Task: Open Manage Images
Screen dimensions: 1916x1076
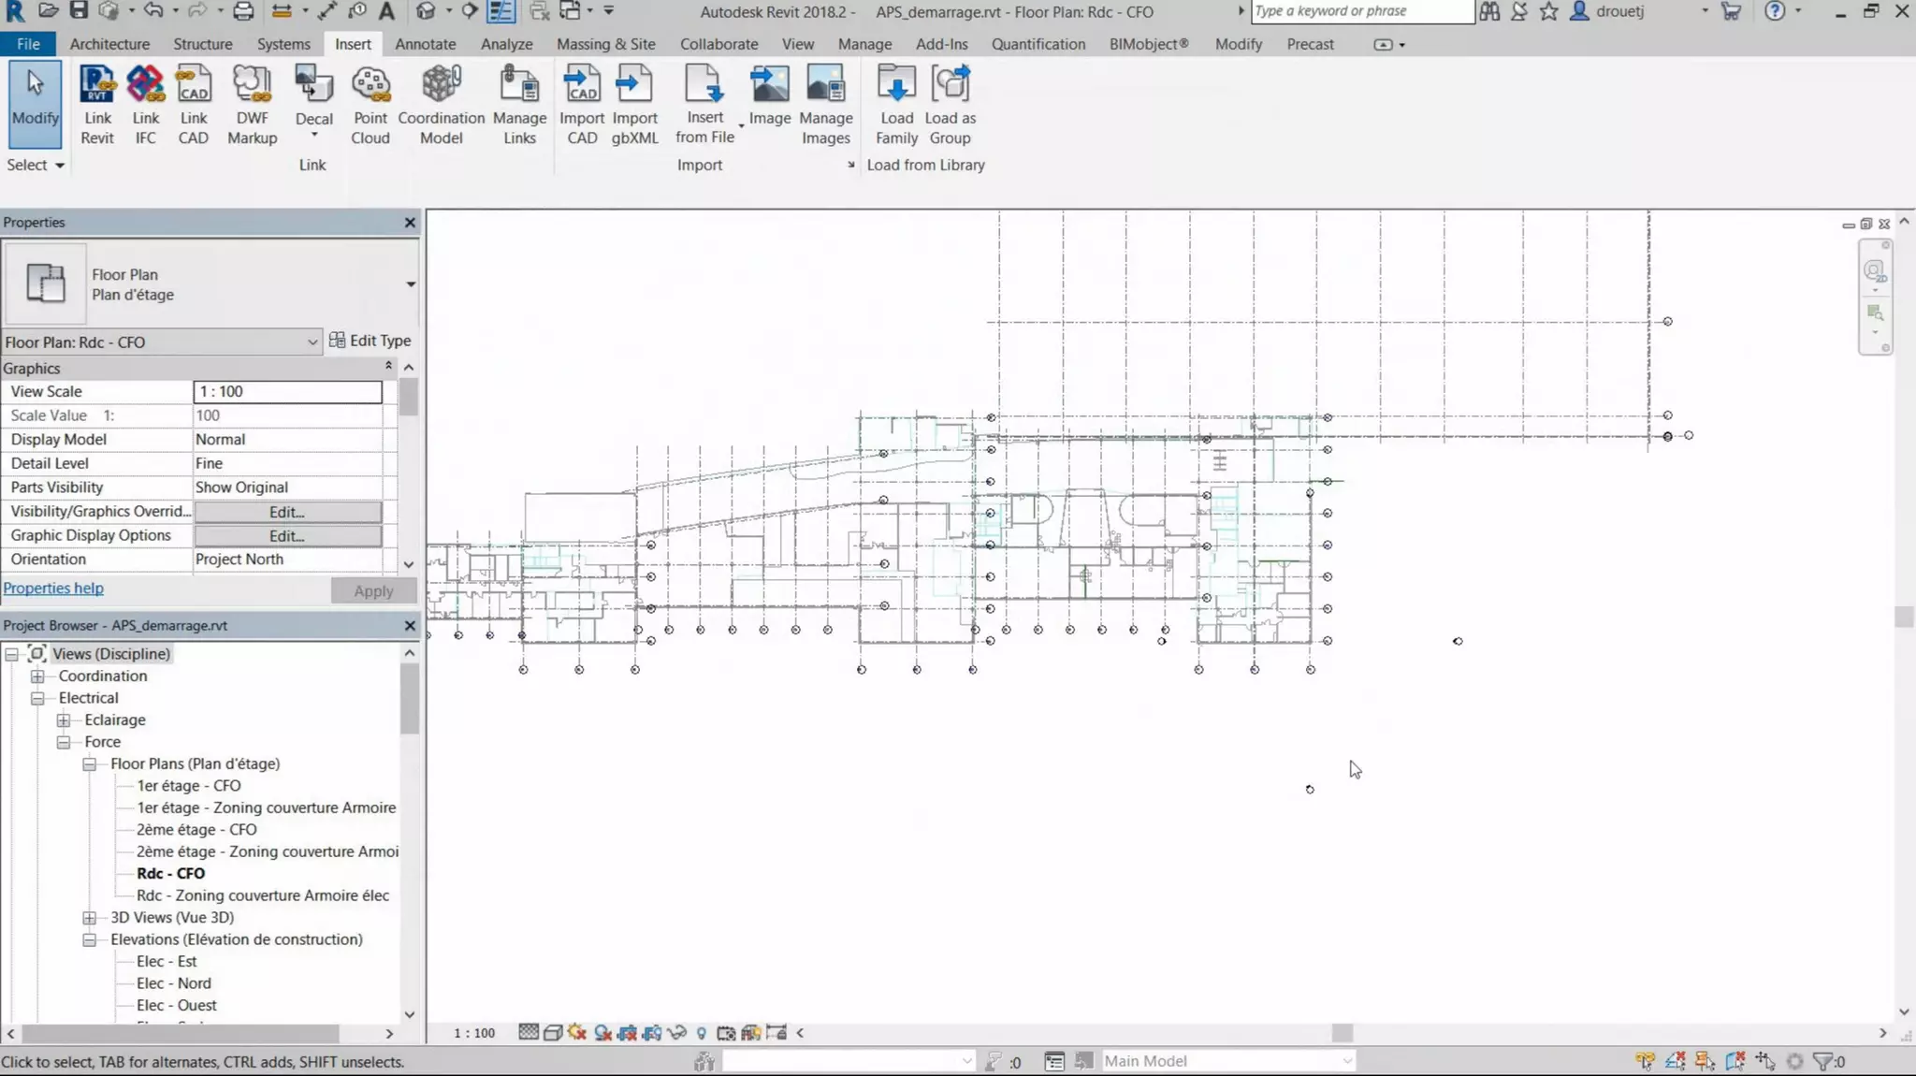Action: pyautogui.click(x=826, y=105)
